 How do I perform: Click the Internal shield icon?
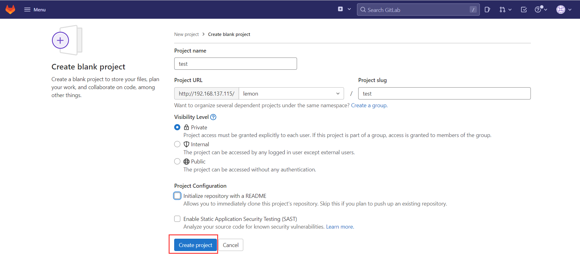pos(186,144)
